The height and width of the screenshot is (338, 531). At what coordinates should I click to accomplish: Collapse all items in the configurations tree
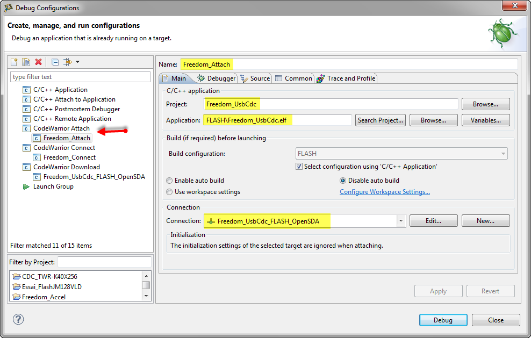(55, 61)
